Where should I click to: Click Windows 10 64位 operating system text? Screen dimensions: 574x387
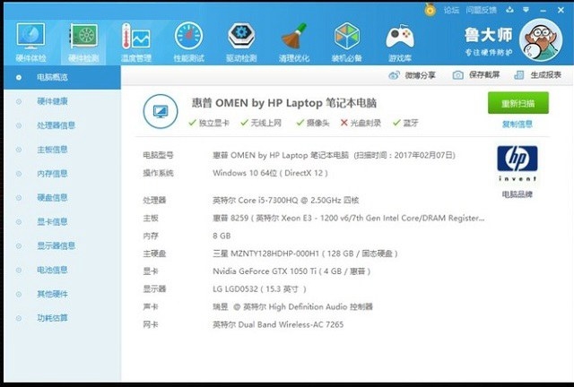click(x=270, y=173)
